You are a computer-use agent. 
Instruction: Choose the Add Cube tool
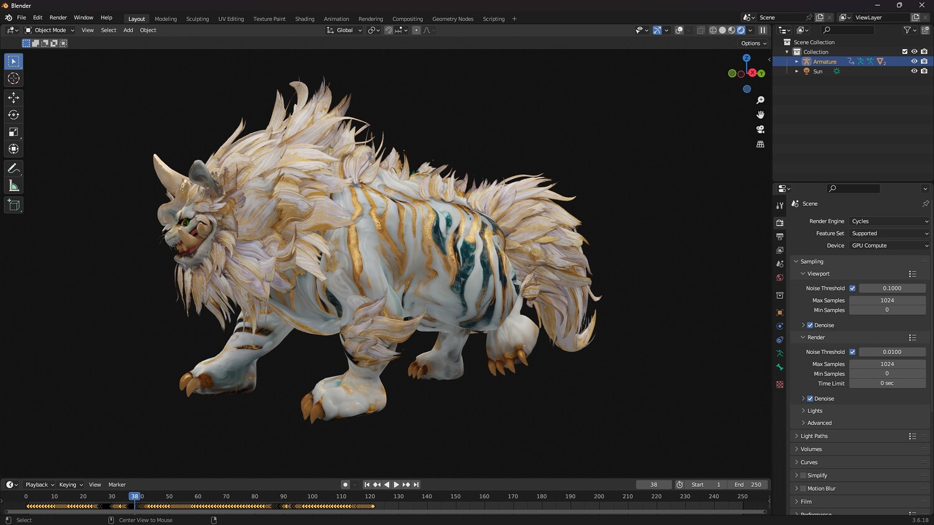(14, 205)
